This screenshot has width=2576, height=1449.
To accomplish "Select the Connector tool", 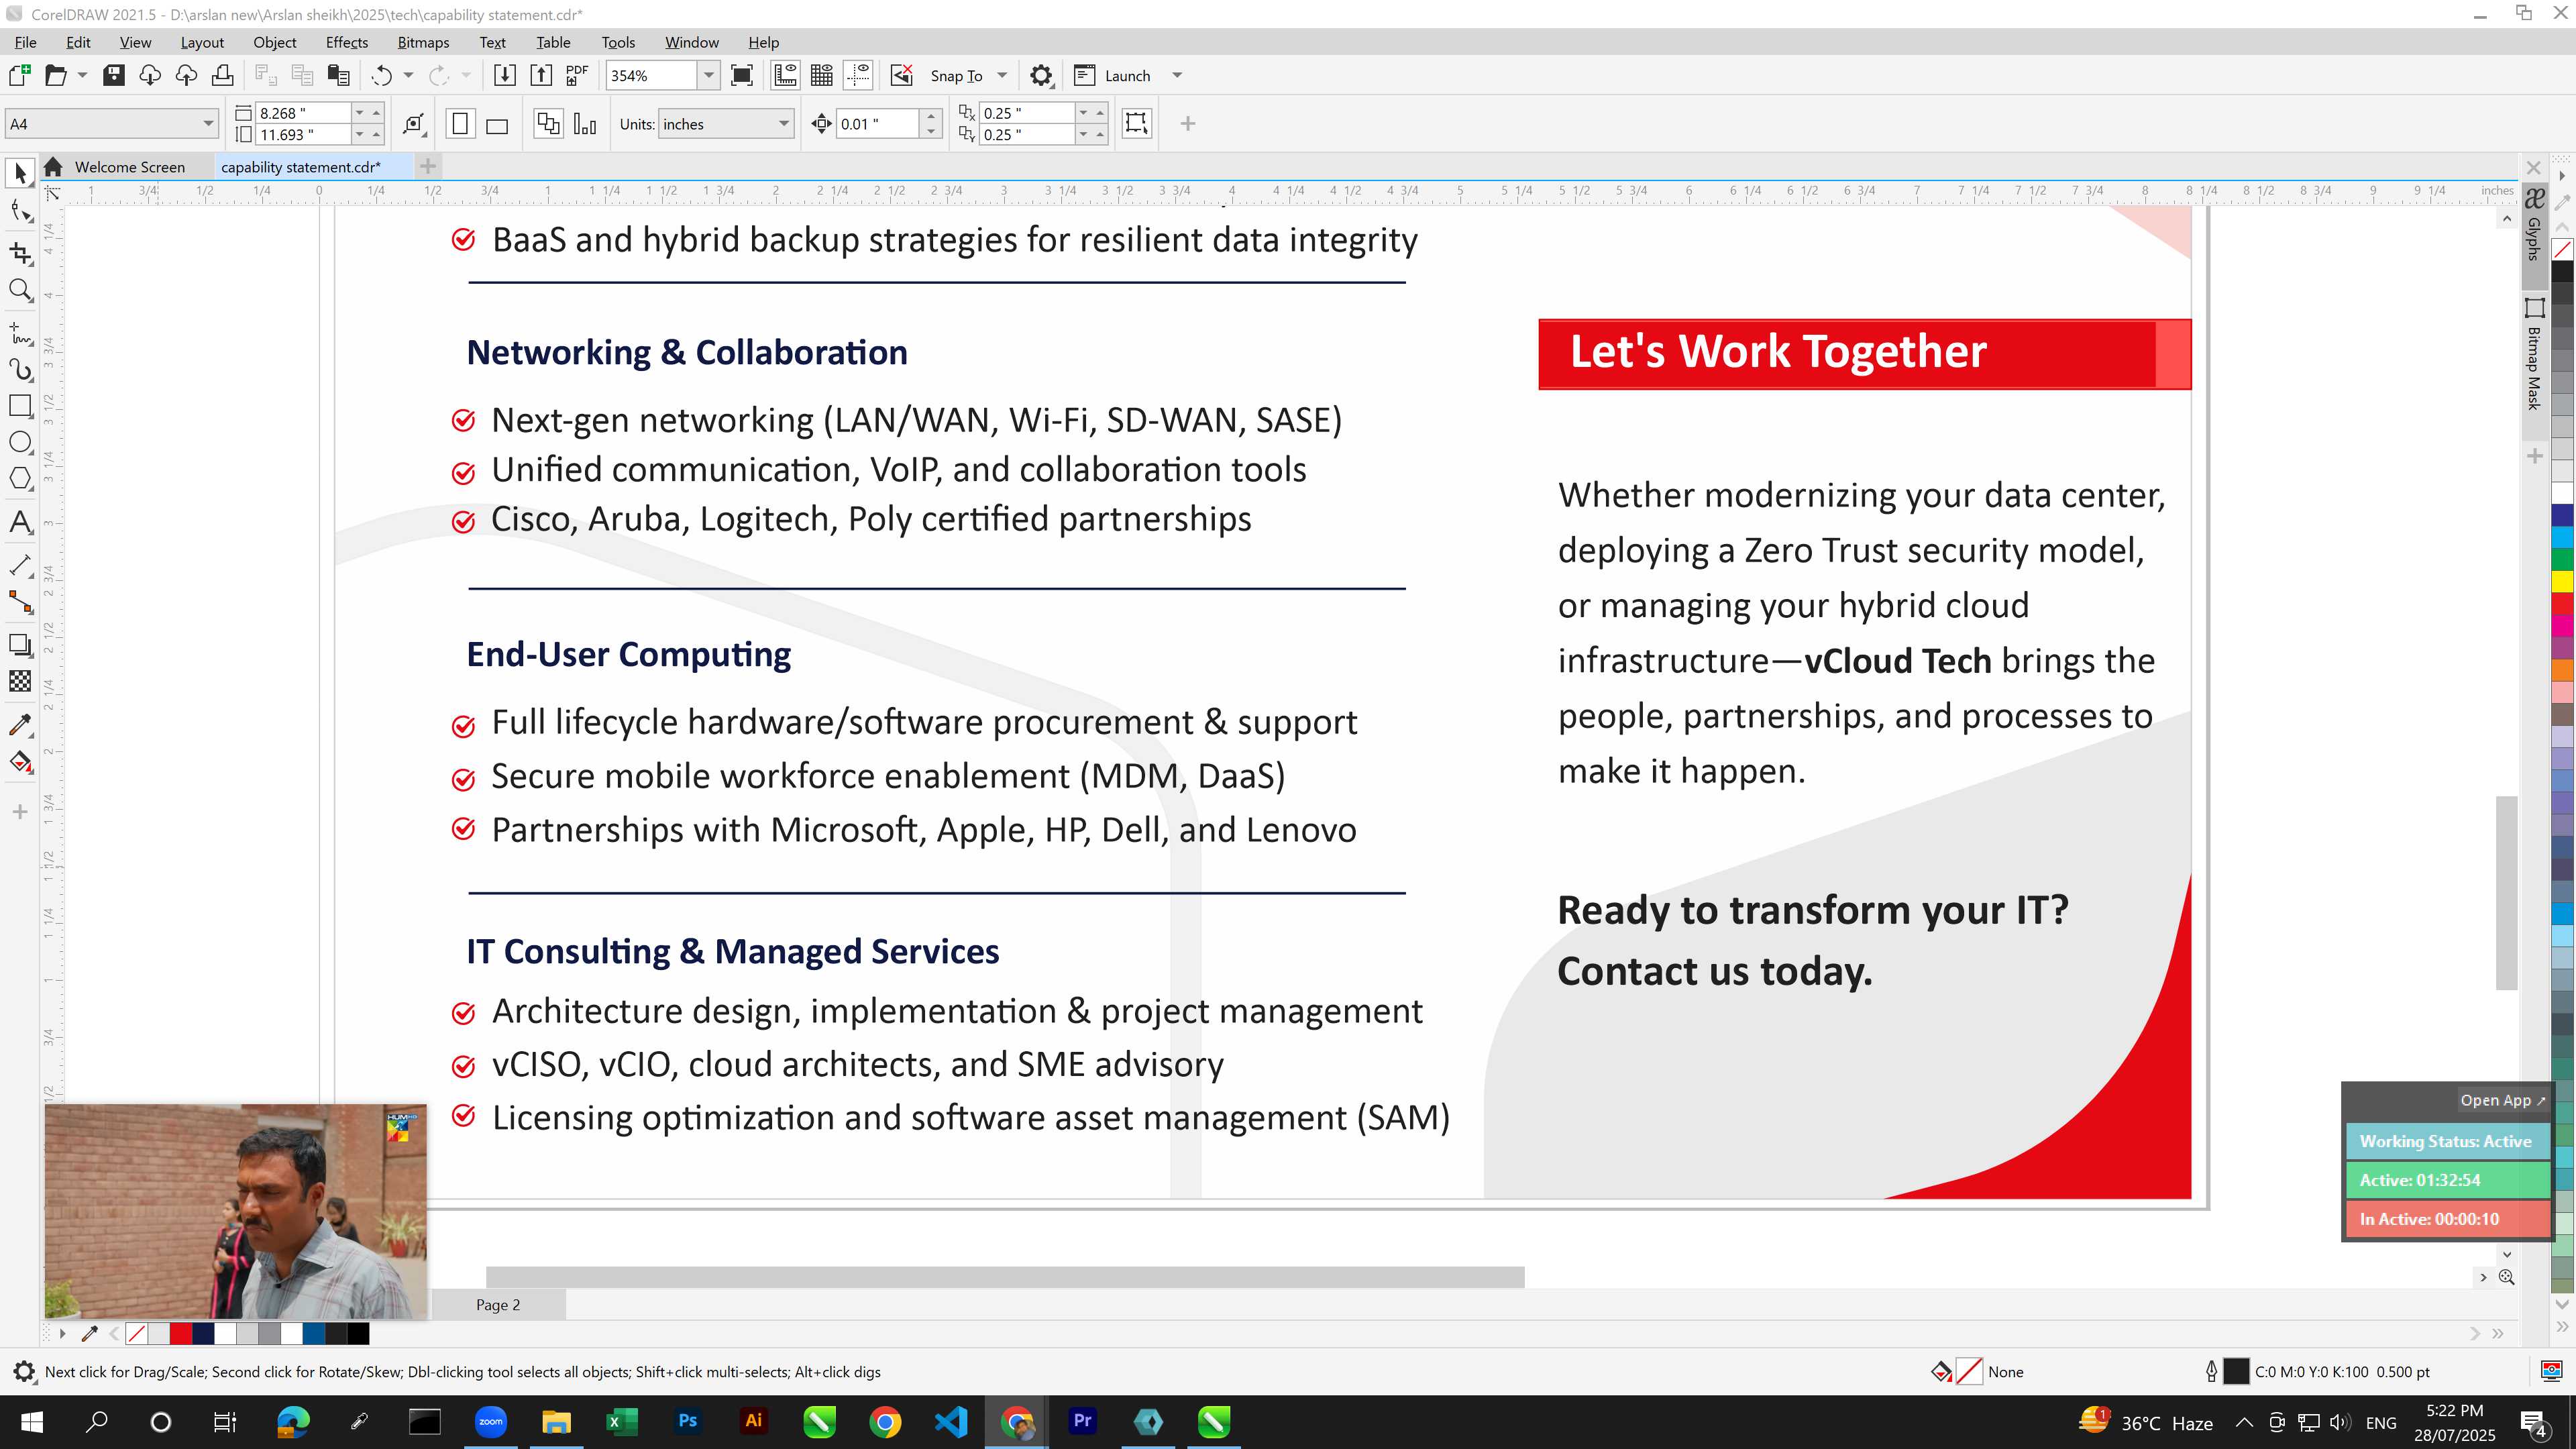I will pyautogui.click(x=20, y=602).
